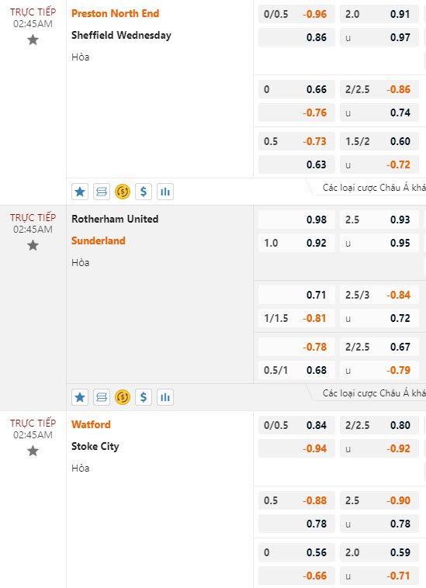Open the Sunderland team link
426x588 pixels.
coord(99,240)
